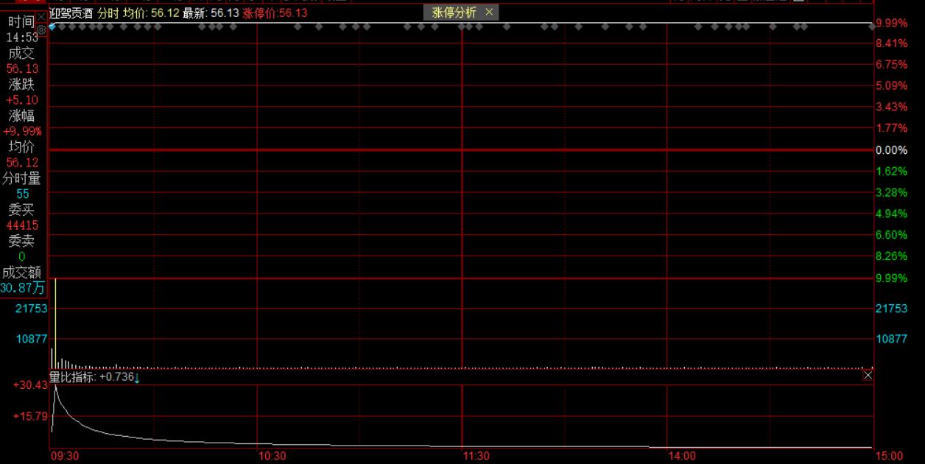Switch to the 涨停分析 tab
The image size is (925, 464).
coord(451,13)
